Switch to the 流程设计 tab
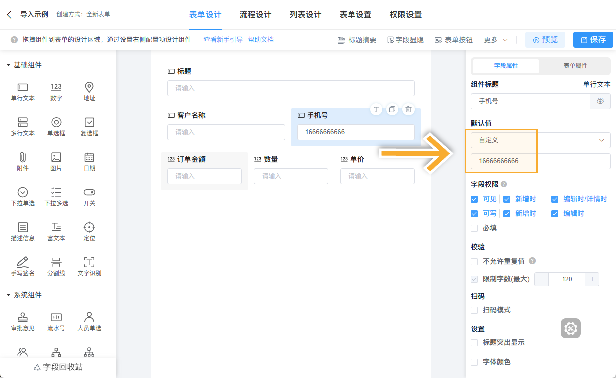This screenshot has height=378, width=616. [x=255, y=15]
